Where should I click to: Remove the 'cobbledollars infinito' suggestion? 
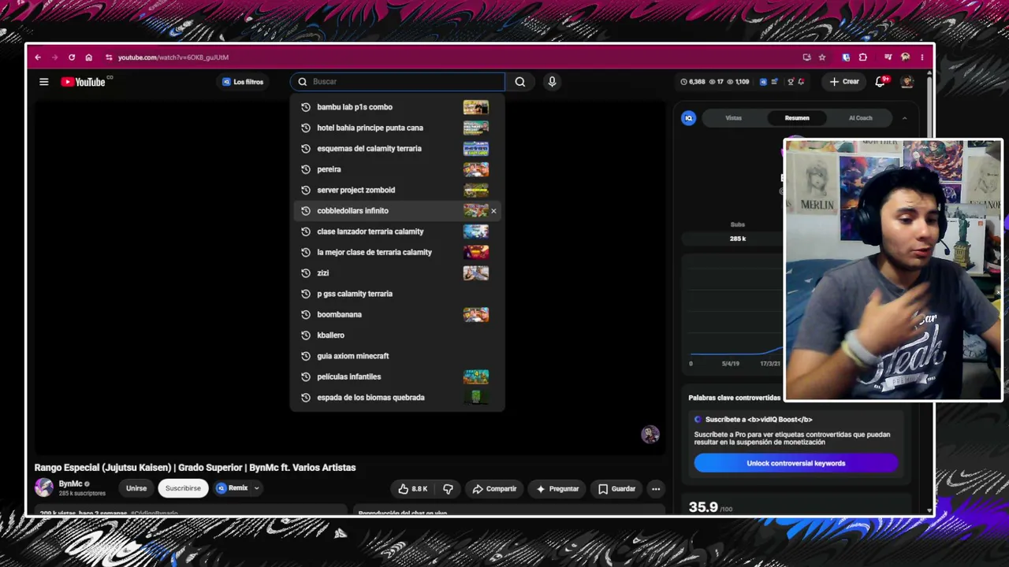pyautogui.click(x=493, y=211)
